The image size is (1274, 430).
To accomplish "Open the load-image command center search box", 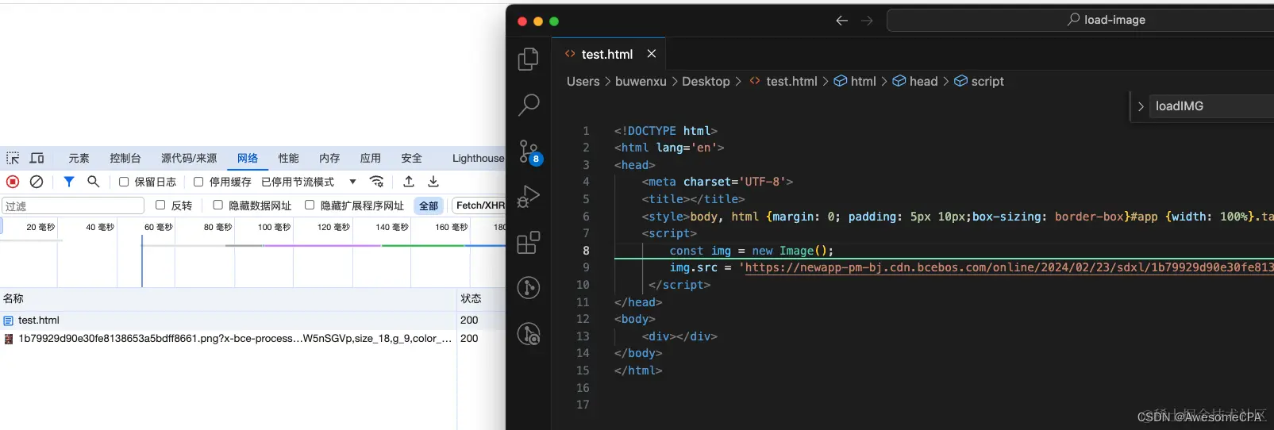I will coord(1080,20).
